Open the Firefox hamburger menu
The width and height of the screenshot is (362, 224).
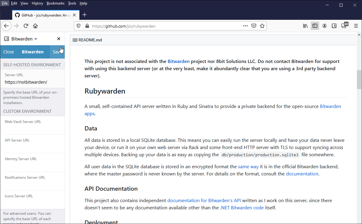coord(356,26)
